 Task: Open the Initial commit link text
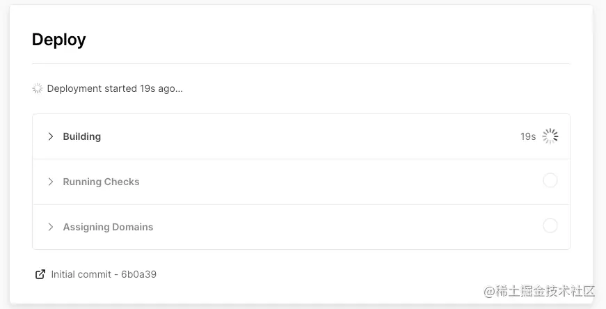pos(81,275)
